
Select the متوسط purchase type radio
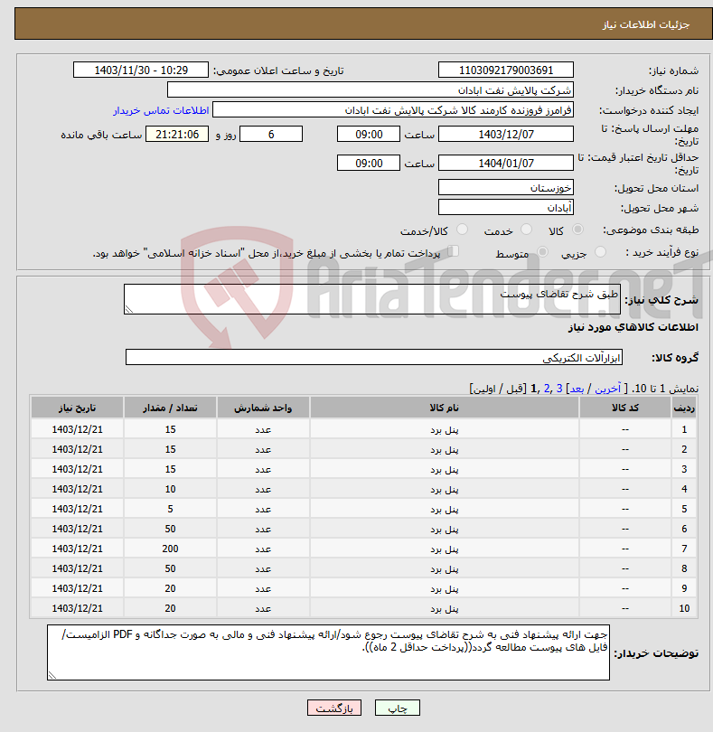[542, 252]
